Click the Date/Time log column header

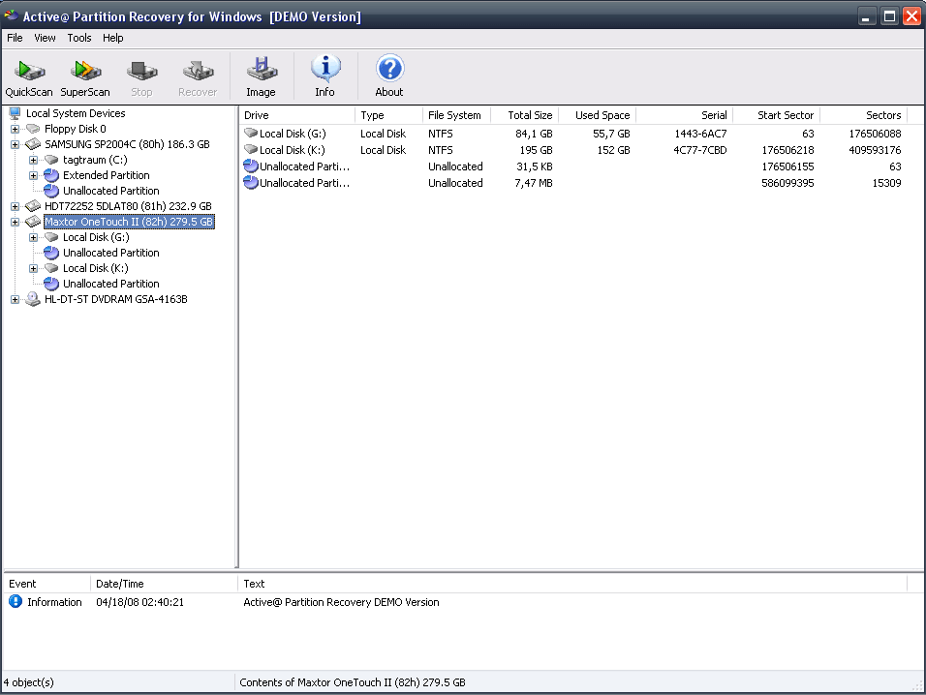click(164, 584)
